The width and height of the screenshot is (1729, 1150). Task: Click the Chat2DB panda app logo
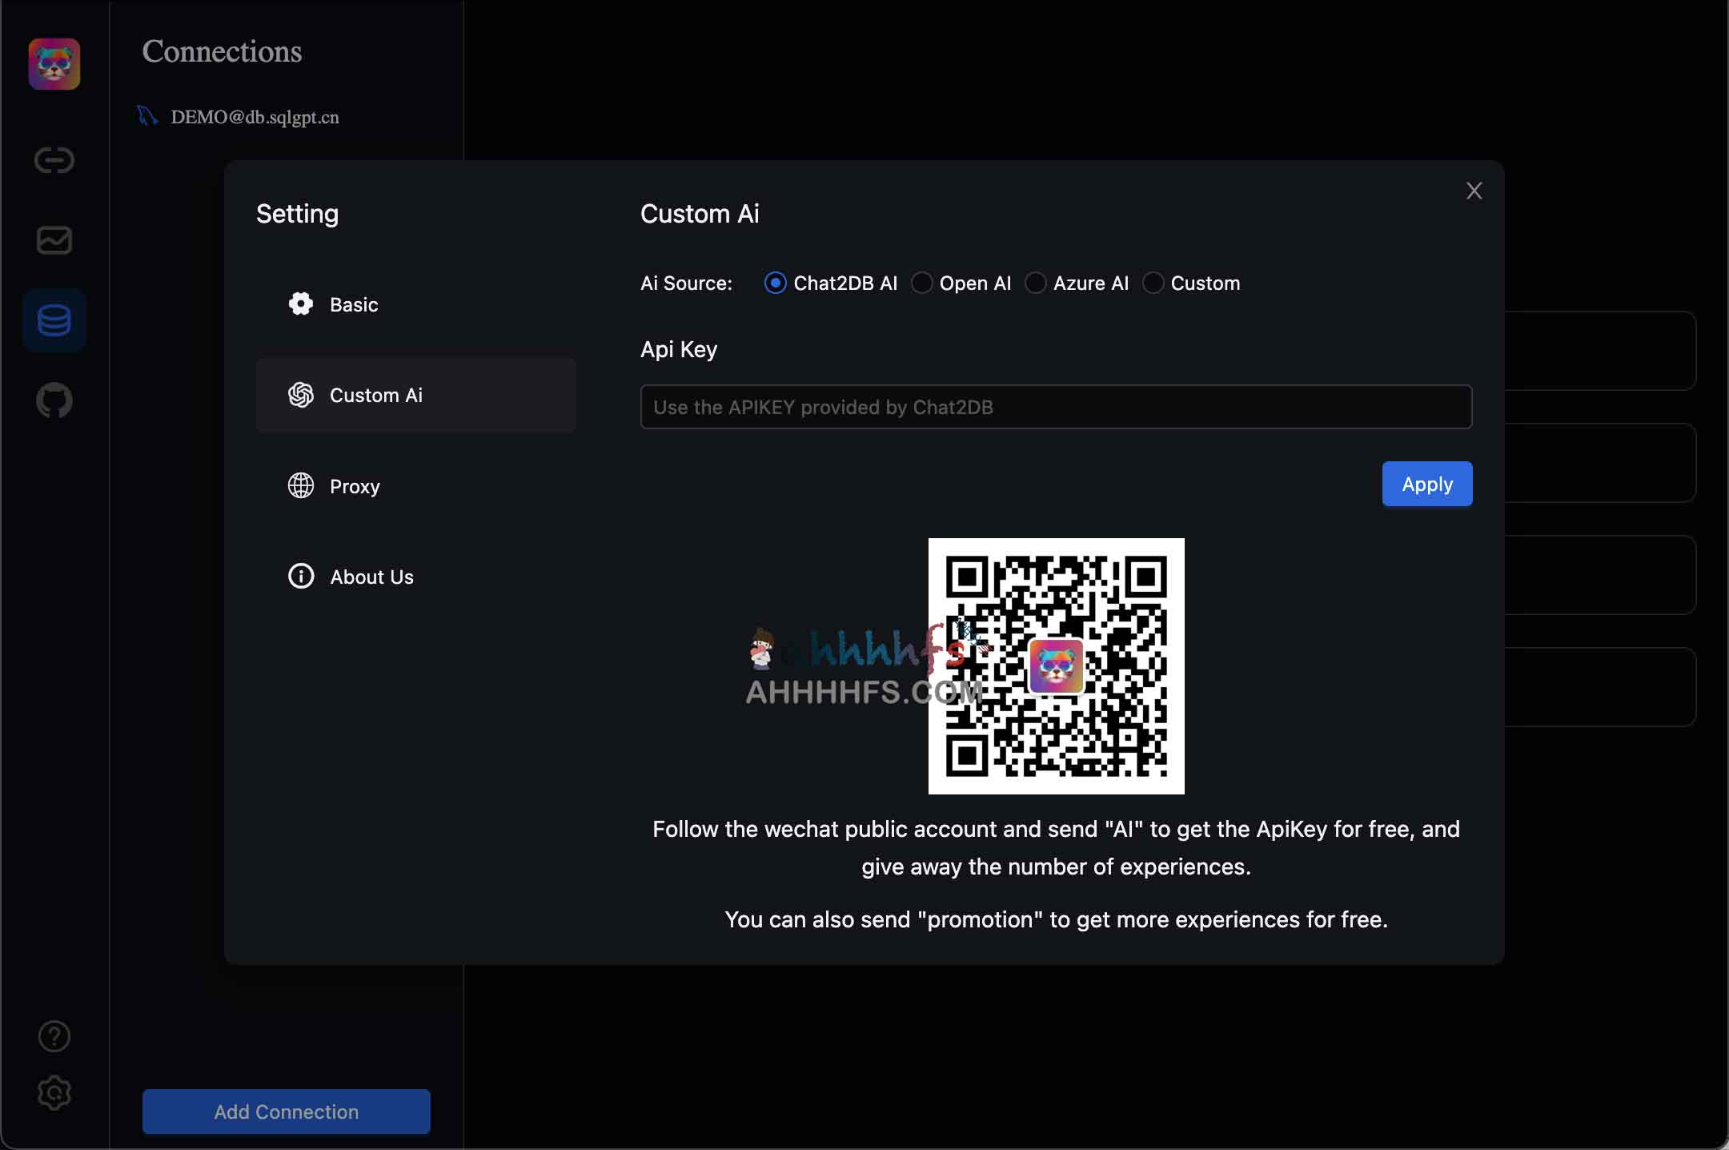54,64
